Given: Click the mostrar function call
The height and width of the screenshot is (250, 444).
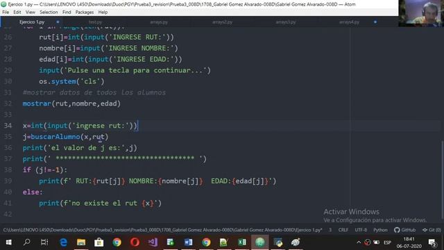Looking at the screenshot, I should tap(37, 103).
